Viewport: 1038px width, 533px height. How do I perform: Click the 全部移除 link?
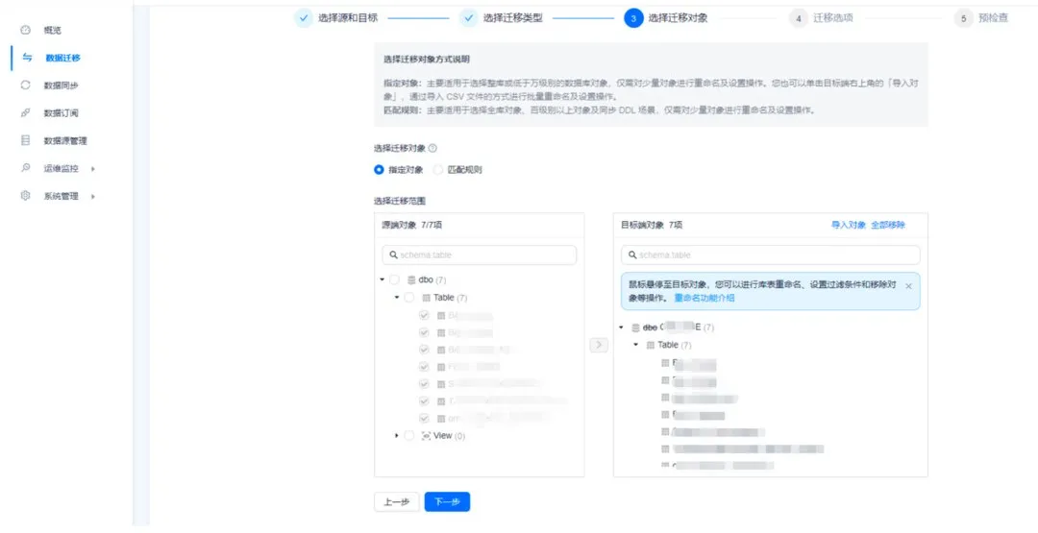887,225
